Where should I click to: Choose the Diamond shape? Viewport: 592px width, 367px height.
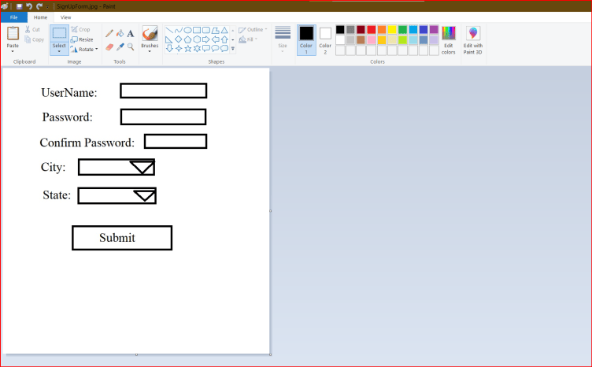[x=179, y=39]
